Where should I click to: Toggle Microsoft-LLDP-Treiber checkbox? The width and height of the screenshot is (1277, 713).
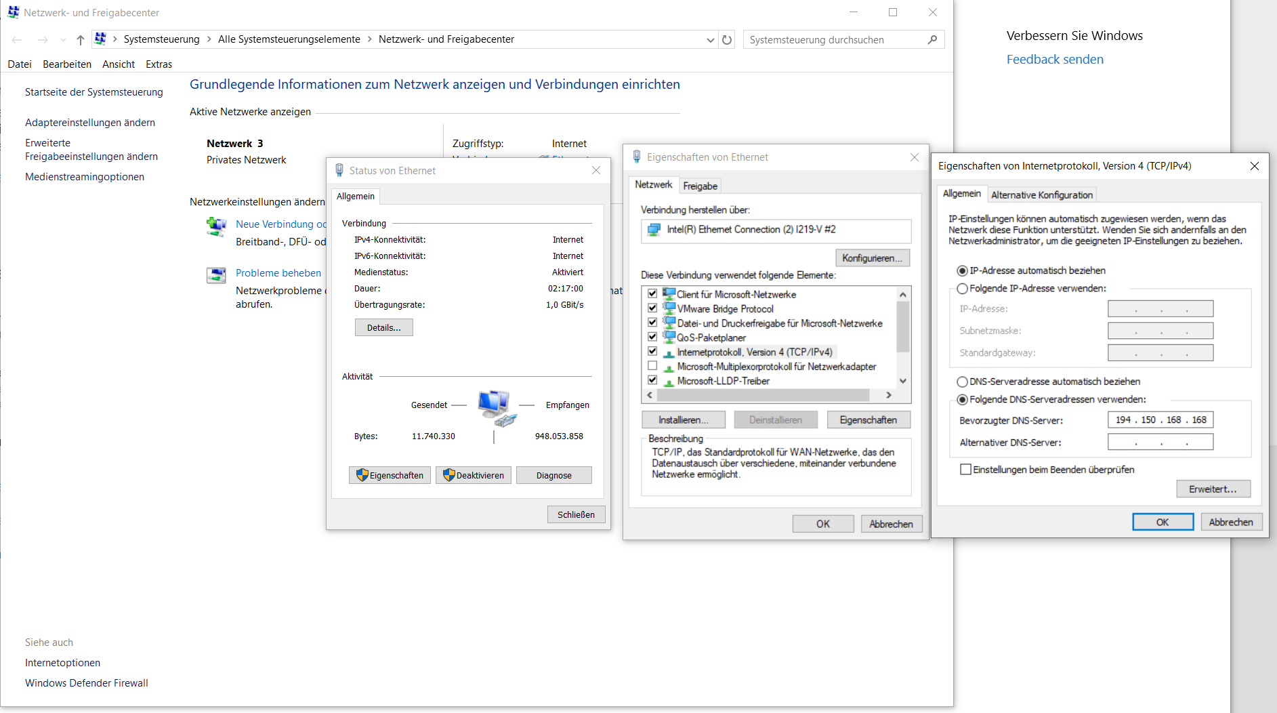pyautogui.click(x=652, y=380)
